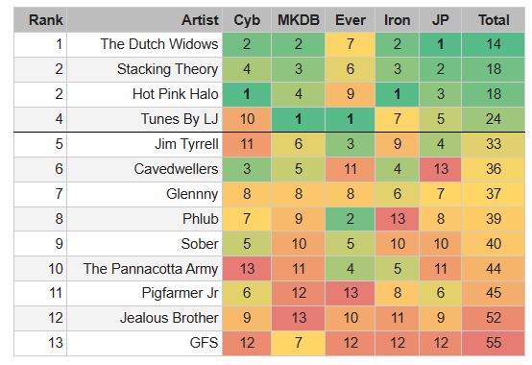Select The Pannacotta Army artist cell
The height and width of the screenshot is (365, 532).
click(145, 269)
